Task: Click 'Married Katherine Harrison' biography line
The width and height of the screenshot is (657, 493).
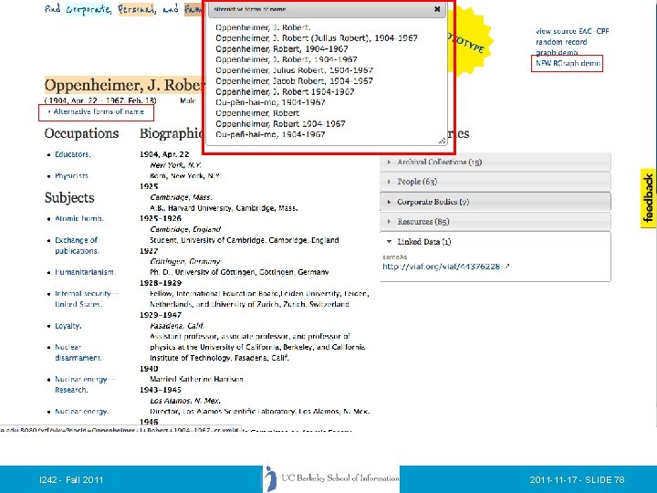Action: 196,379
